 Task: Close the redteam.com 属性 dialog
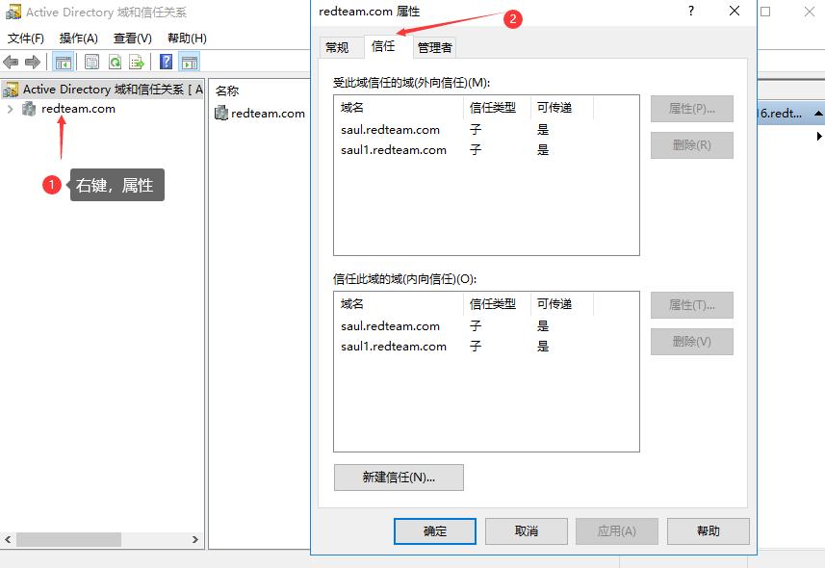(x=735, y=11)
